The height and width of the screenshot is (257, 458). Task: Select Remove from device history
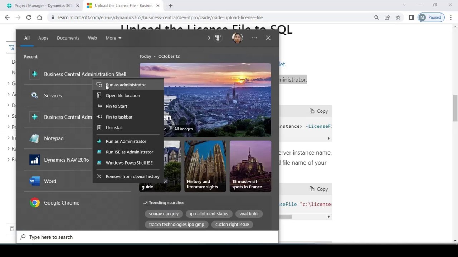tap(128, 176)
